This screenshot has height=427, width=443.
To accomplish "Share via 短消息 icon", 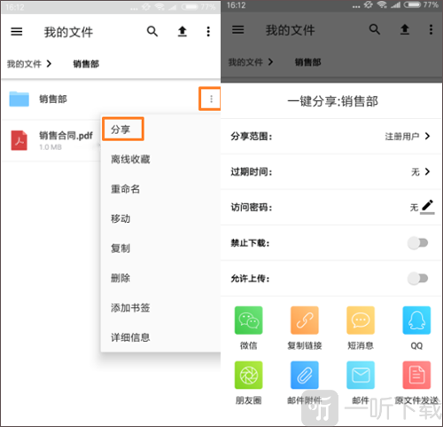I will (361, 320).
